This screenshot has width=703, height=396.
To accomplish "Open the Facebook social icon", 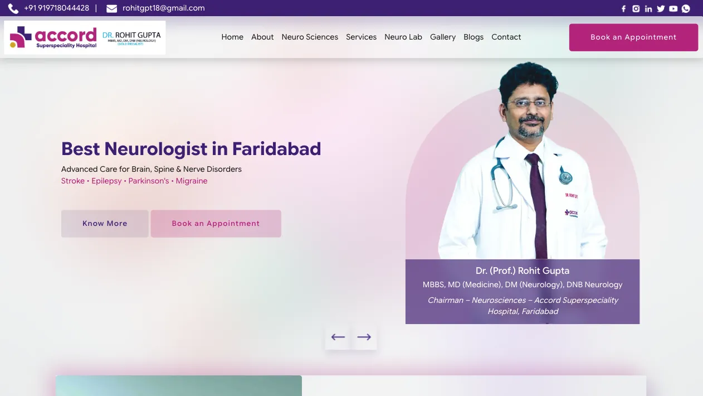I will [x=624, y=8].
